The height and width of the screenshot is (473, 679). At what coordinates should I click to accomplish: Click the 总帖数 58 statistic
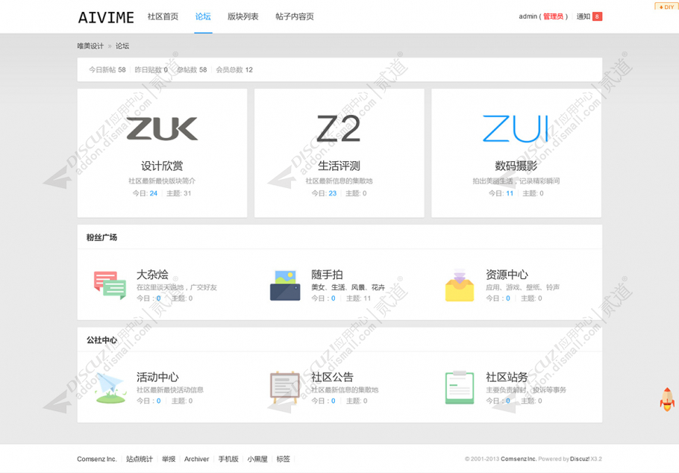[x=192, y=69]
